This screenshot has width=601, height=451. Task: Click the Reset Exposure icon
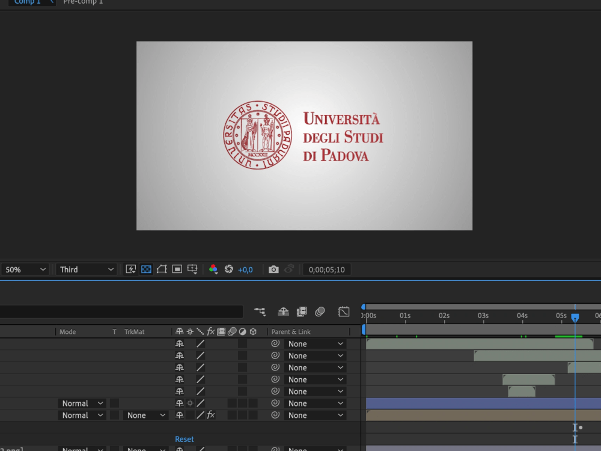[229, 269]
